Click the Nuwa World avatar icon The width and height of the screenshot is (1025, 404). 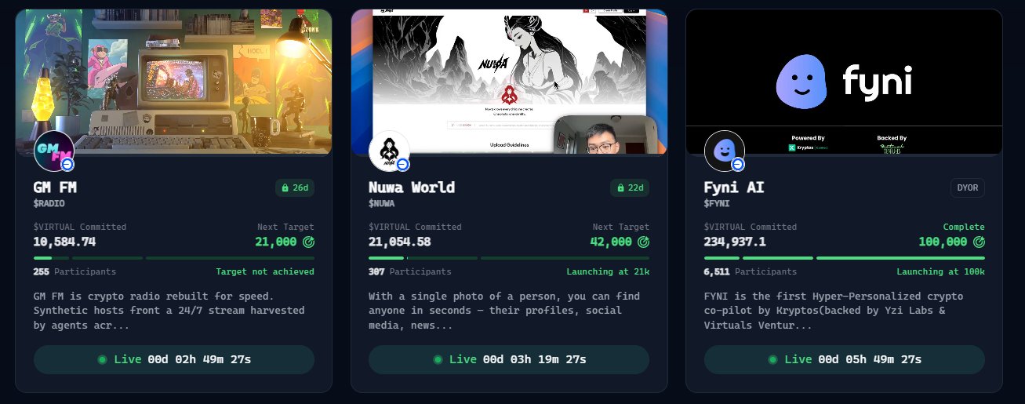[x=389, y=151]
